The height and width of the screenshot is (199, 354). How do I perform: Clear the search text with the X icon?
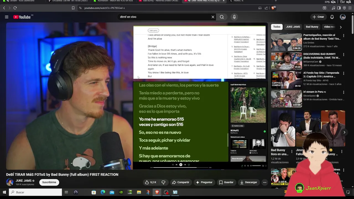213,17
